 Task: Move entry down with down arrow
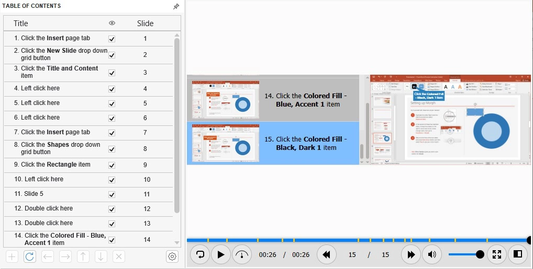[x=101, y=256]
